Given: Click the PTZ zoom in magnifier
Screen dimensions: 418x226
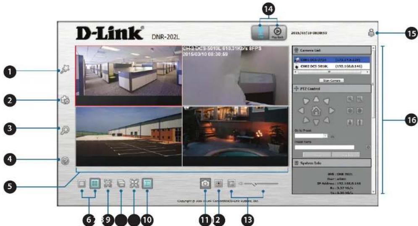Looking at the screenshot, I should 350,99.
